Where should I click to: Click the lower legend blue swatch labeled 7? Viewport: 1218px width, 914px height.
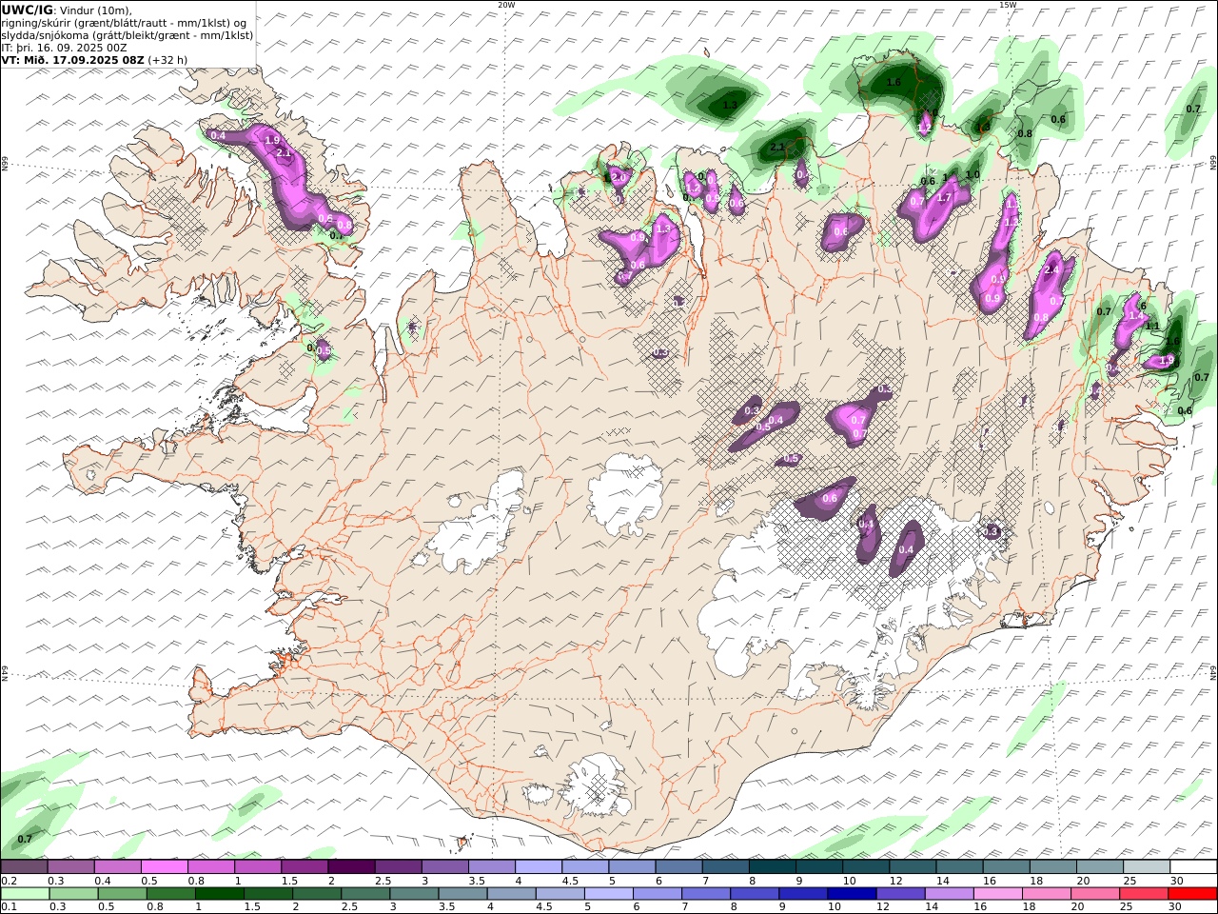click(706, 893)
